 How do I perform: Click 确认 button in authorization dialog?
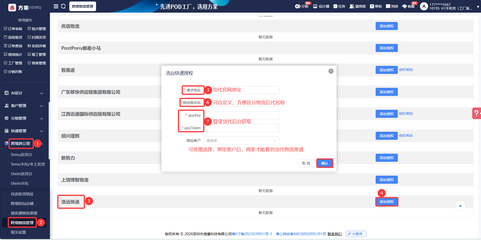[x=324, y=163]
